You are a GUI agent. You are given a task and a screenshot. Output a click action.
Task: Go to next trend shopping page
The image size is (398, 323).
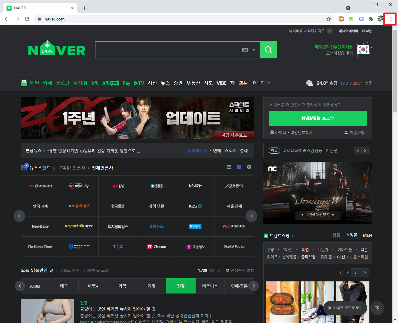point(365,273)
